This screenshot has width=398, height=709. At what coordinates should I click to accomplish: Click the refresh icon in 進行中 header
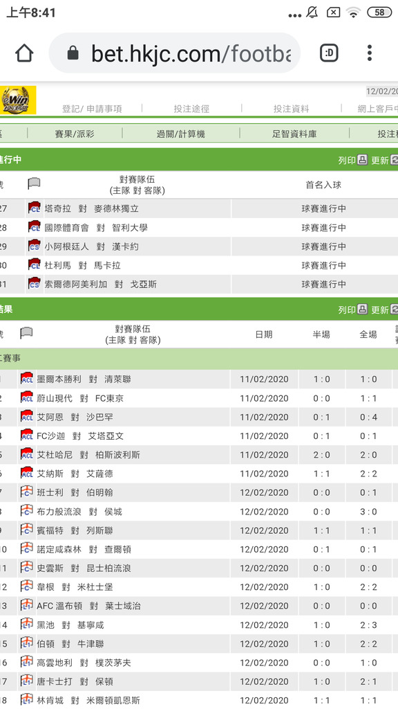pos(394,160)
